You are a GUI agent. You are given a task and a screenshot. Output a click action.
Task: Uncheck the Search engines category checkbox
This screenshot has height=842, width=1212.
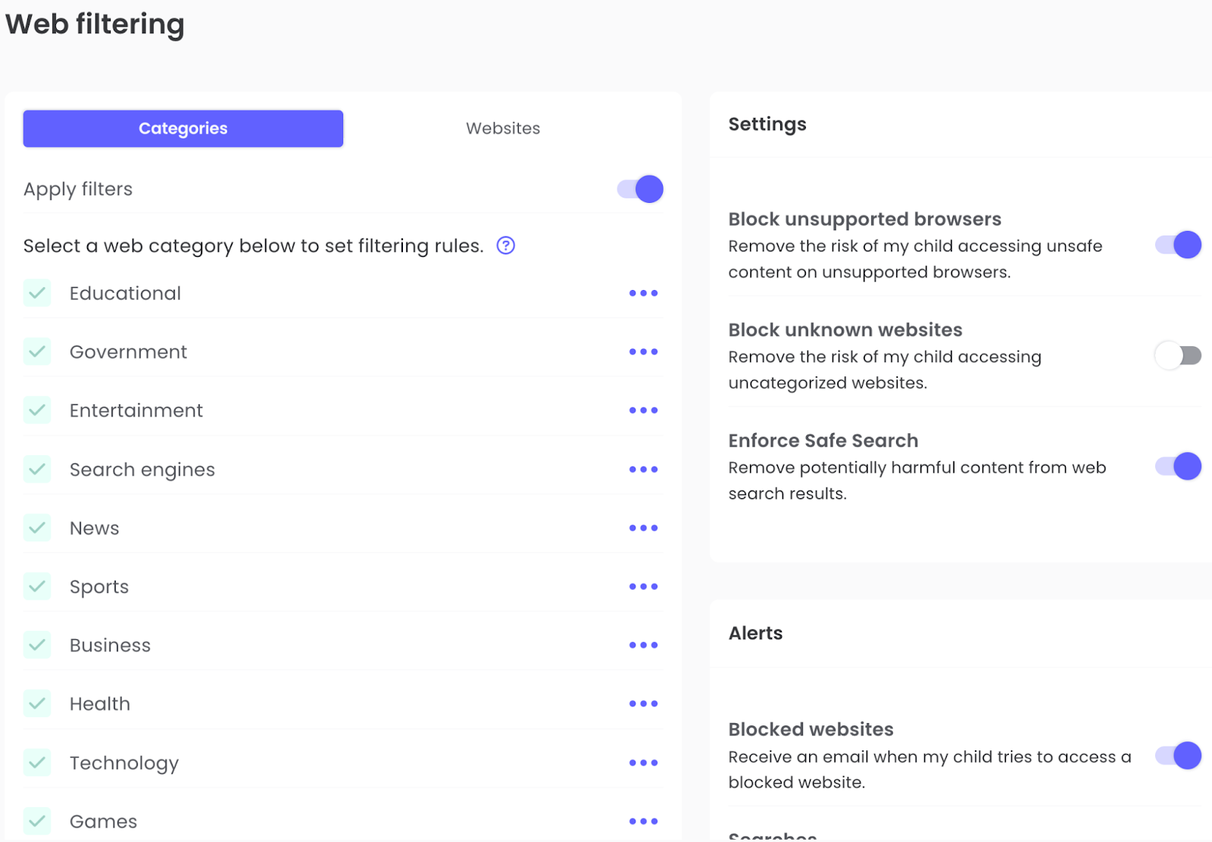(x=37, y=469)
